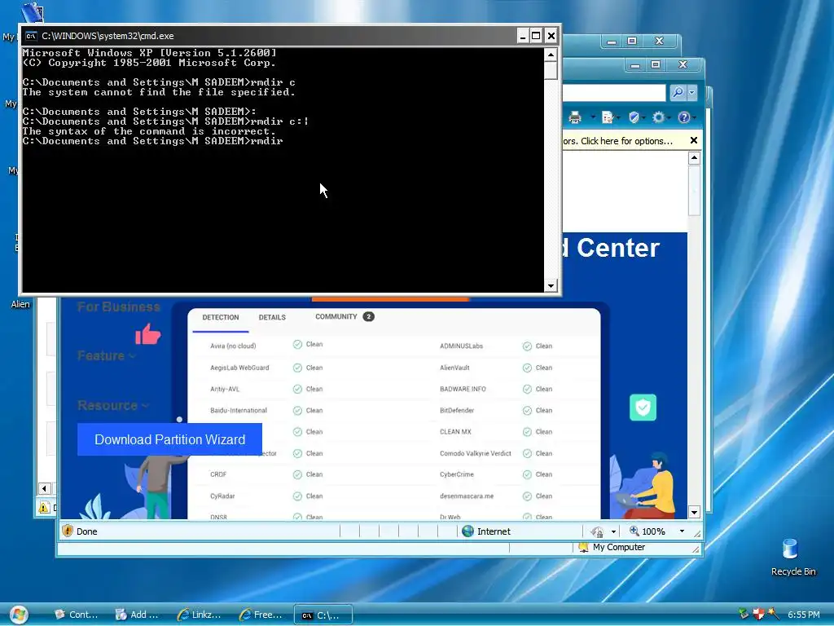Click Download Partition Wizard button
This screenshot has height=626, width=834.
tap(169, 439)
